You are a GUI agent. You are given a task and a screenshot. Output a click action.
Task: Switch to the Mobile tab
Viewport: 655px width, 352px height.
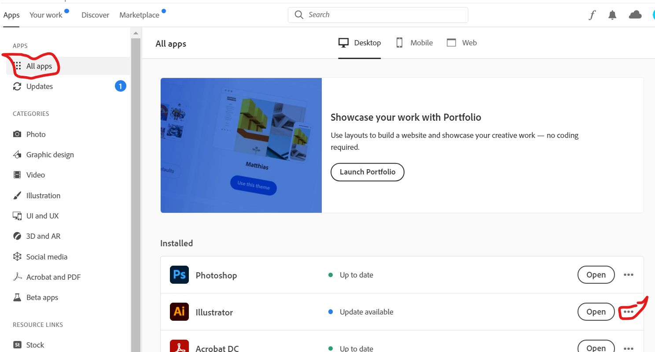[x=414, y=43]
